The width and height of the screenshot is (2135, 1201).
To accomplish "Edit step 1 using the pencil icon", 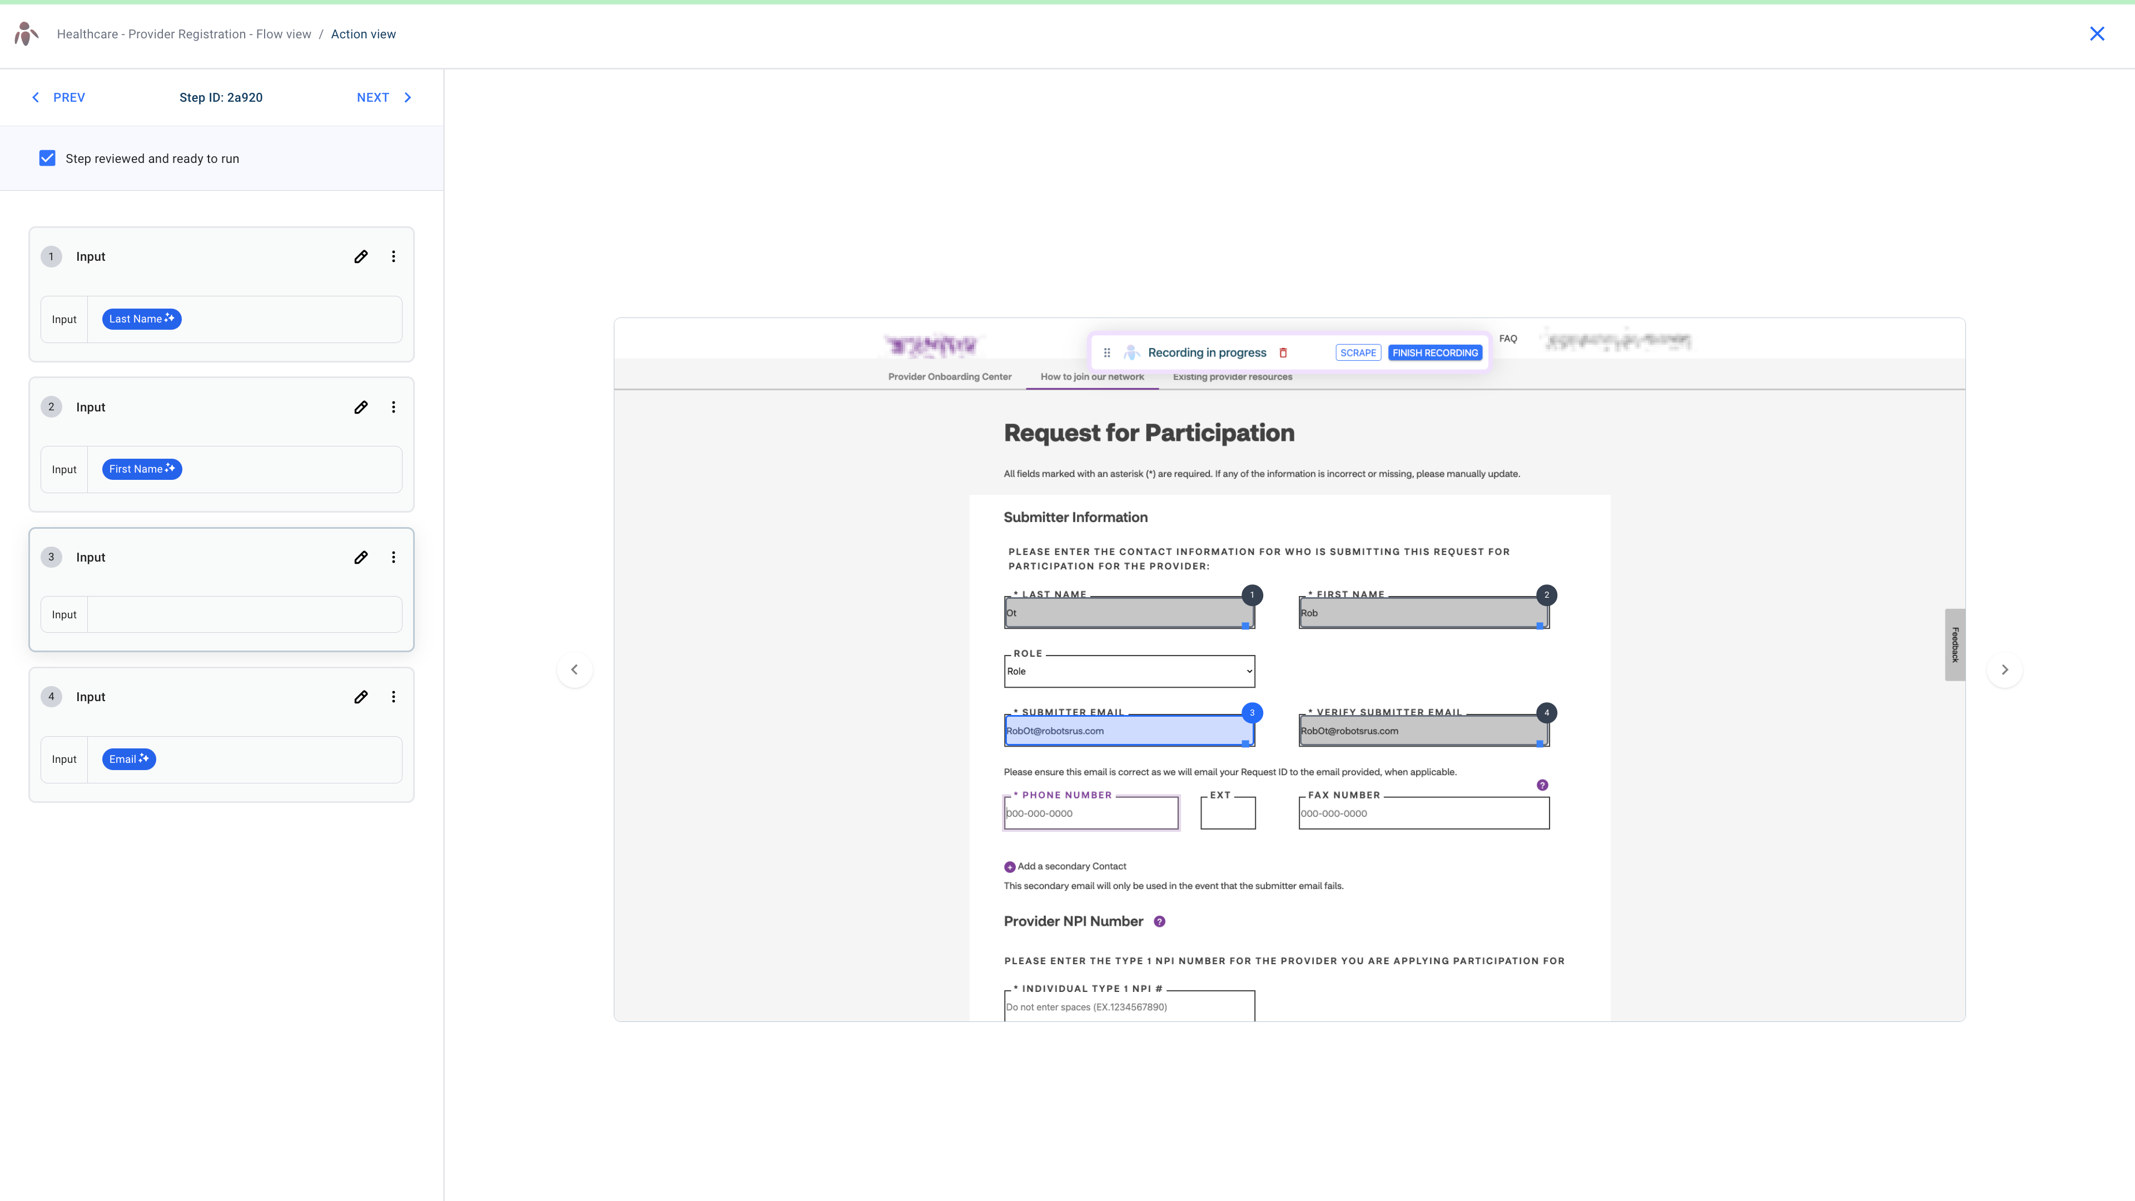I will (x=360, y=256).
